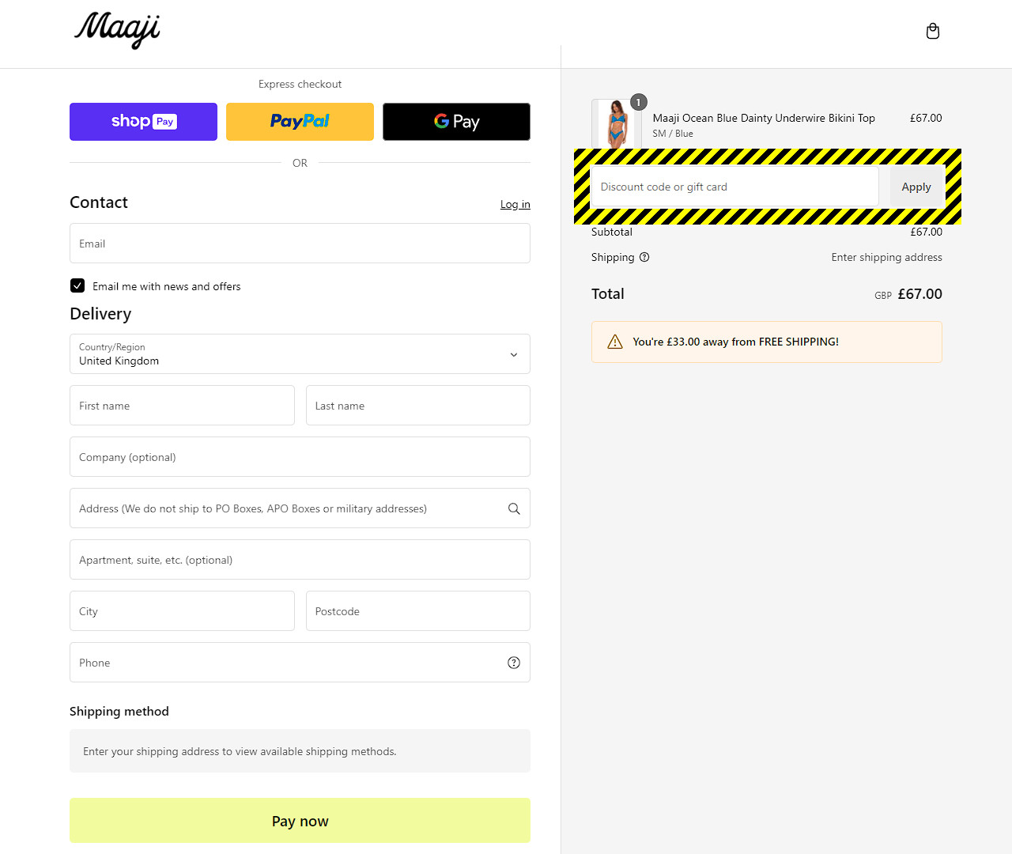Image resolution: width=1012 pixels, height=854 pixels.
Task: Click the bikini top product thumbnail
Action: tap(617, 123)
